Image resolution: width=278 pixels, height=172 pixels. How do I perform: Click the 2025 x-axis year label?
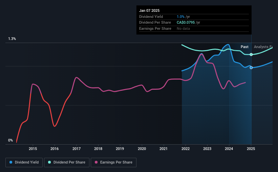[x=251, y=149]
